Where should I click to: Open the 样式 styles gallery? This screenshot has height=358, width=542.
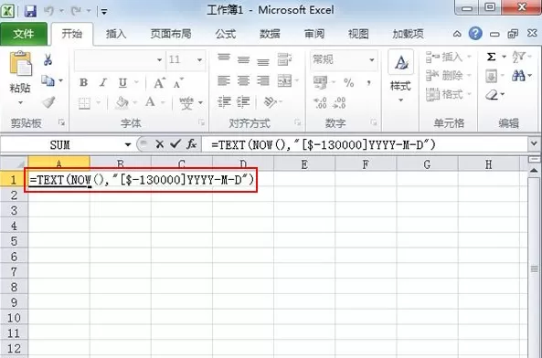tap(400, 77)
